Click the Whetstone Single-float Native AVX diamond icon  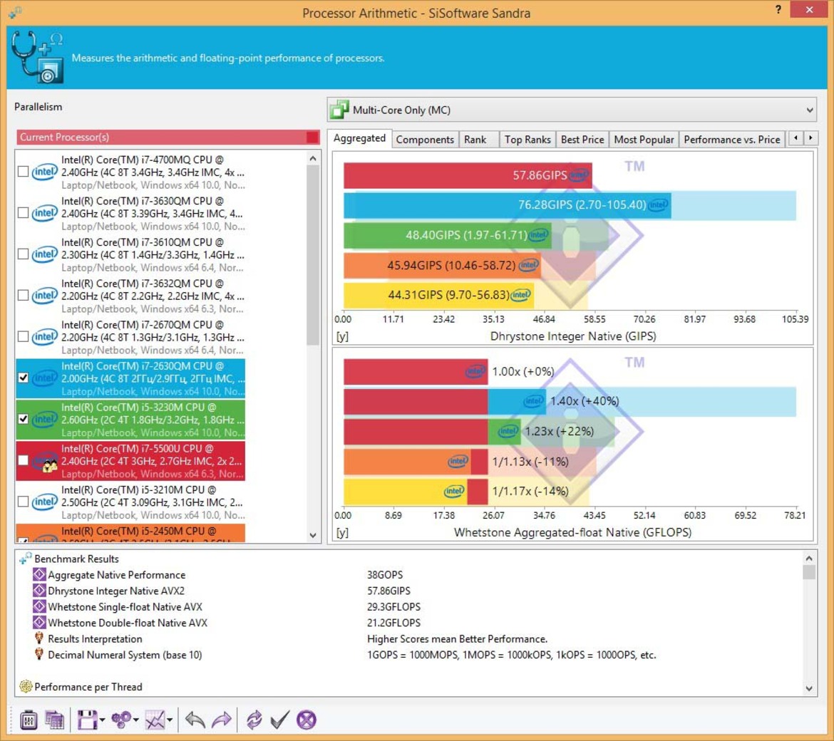point(38,606)
